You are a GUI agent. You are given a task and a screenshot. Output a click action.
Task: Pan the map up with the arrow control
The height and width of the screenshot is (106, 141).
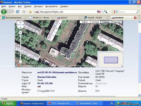coord(21,22)
